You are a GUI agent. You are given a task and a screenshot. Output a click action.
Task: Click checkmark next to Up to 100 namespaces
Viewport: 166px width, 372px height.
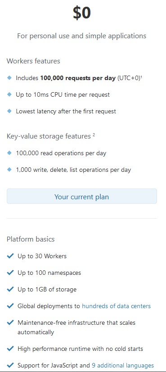[x=10, y=273]
